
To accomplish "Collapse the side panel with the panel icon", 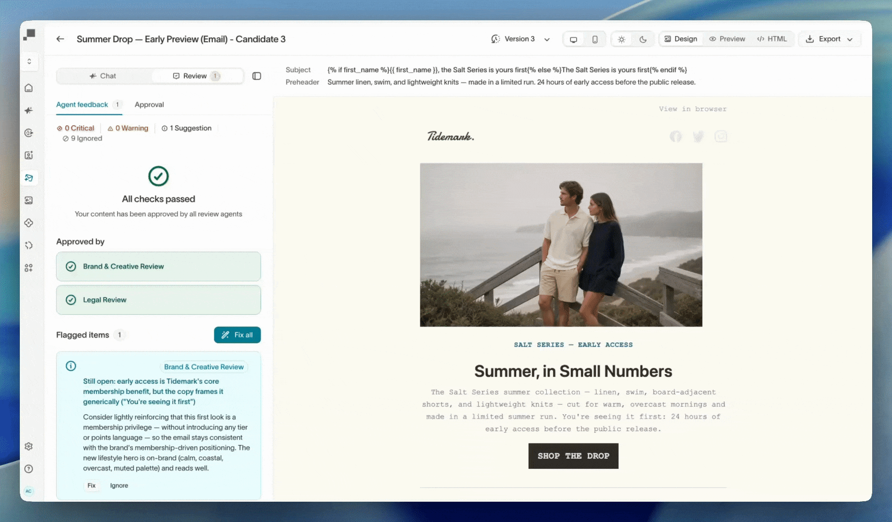I will click(x=257, y=76).
